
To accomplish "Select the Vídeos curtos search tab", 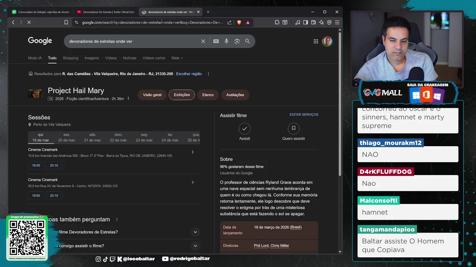I will (154, 58).
